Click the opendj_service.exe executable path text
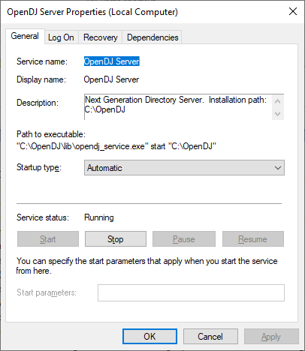The width and height of the screenshot is (305, 351). coord(116,146)
